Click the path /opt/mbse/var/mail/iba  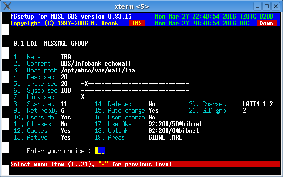[x=98, y=71]
